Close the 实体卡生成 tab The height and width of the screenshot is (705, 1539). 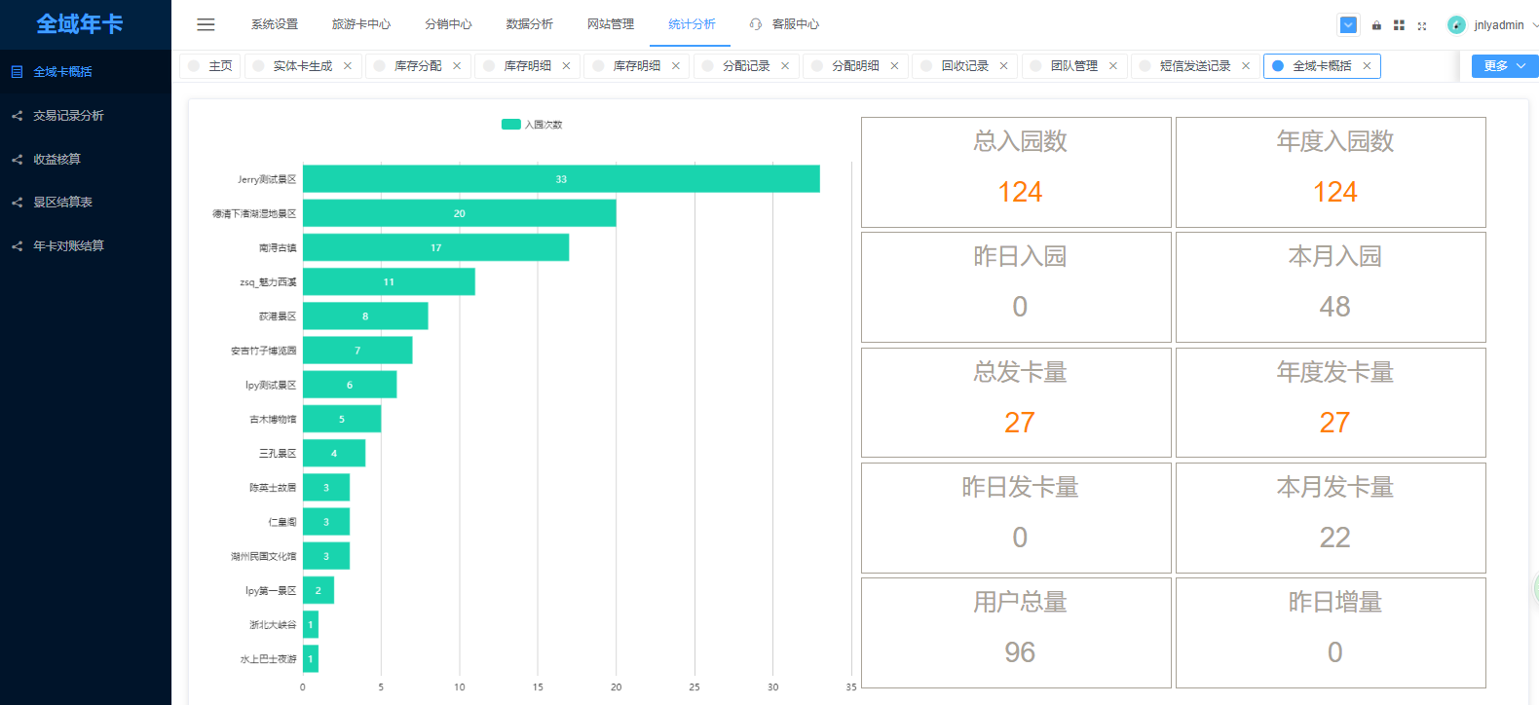(348, 66)
